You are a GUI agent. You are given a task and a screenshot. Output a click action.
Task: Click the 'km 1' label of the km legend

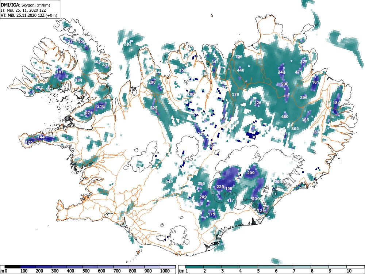183,271
